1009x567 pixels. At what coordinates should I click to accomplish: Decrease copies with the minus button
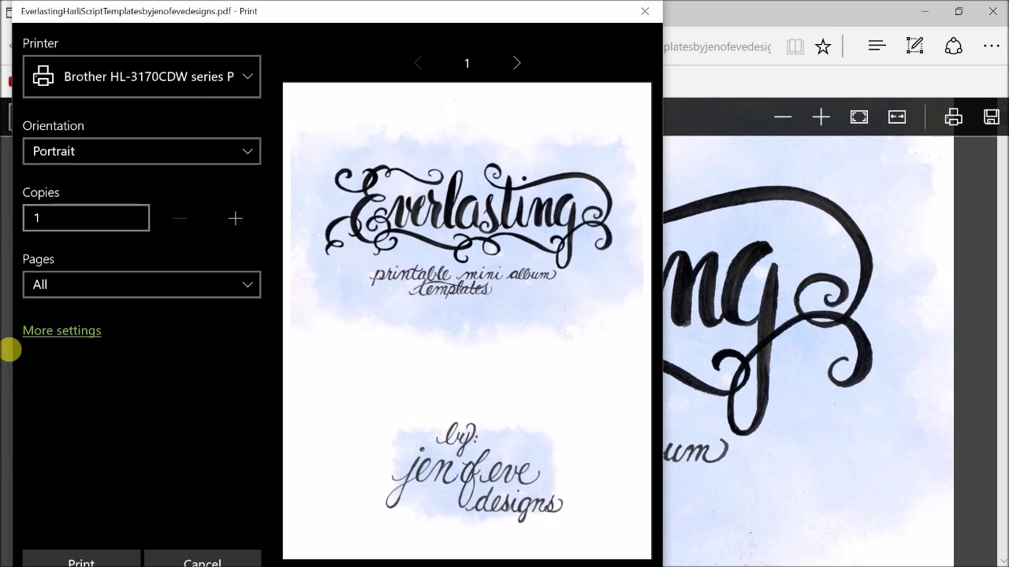[x=180, y=218]
